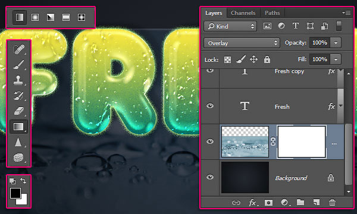Image resolution: width=357 pixels, height=214 pixels.
Task: Select the Gradient tool
Action: (x=18, y=127)
